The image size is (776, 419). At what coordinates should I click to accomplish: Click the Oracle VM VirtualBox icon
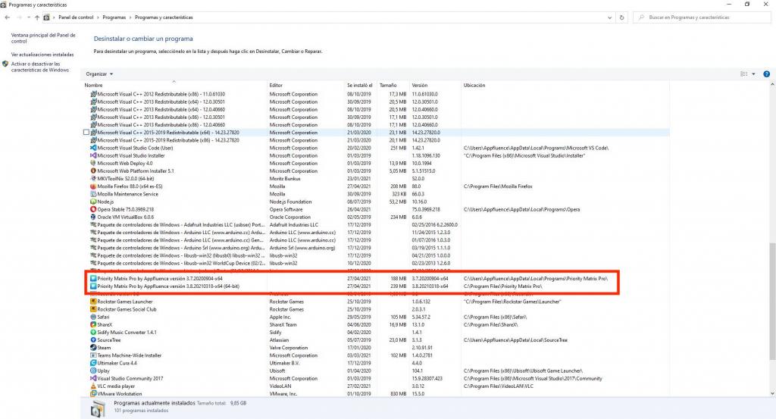click(x=93, y=217)
